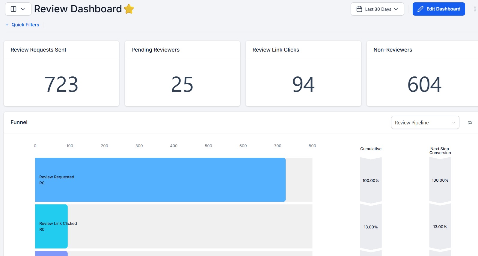Click the 25 value in Pending Reviewers
478x256 pixels.
pyautogui.click(x=182, y=84)
